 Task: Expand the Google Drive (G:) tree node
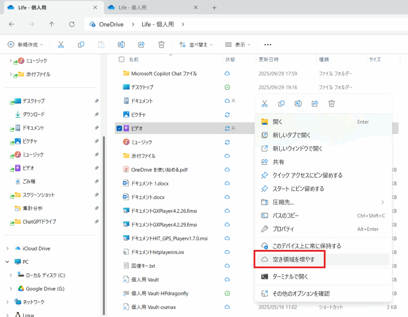(11, 289)
